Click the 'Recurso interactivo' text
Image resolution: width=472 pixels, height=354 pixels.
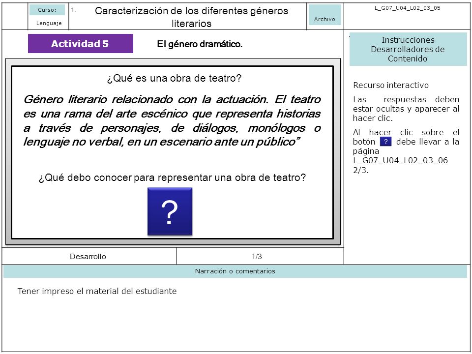coord(391,85)
